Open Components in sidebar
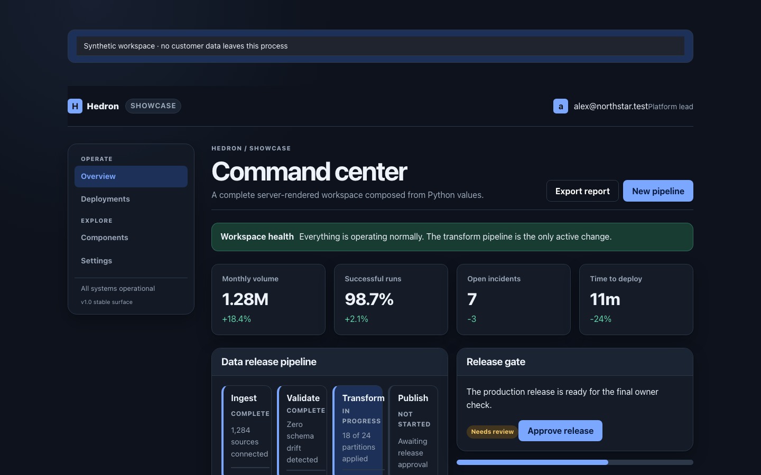This screenshot has width=761, height=475. [x=131, y=237]
